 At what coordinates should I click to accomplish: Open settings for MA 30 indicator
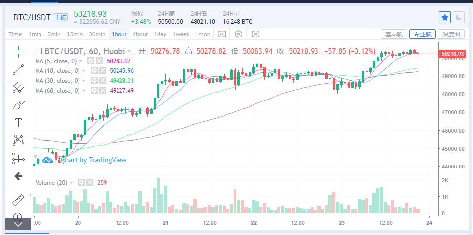coord(94,81)
